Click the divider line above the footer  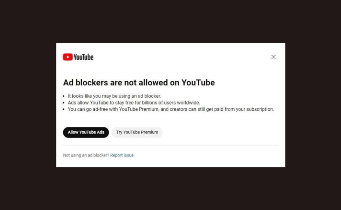170,145
